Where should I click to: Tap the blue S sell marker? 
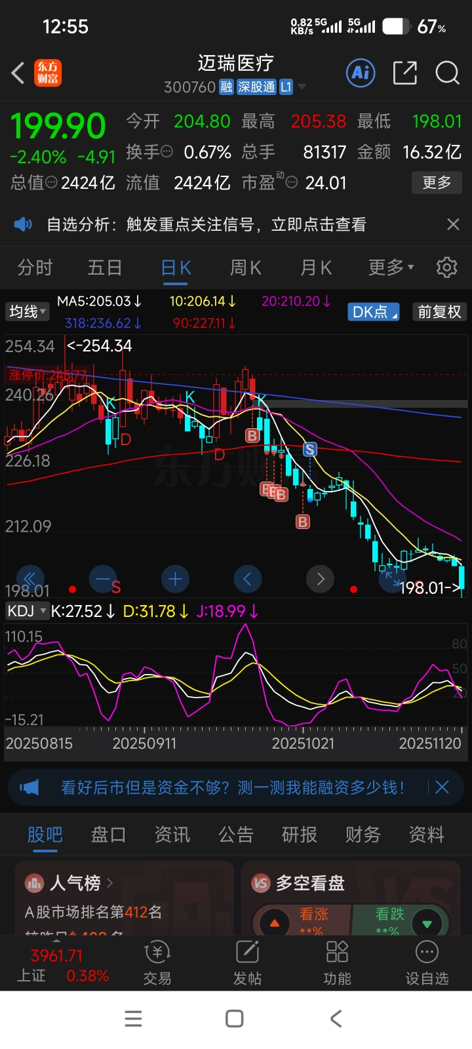[310, 449]
